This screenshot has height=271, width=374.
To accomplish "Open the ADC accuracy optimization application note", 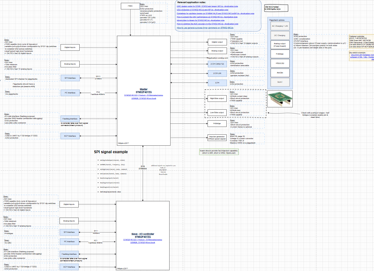I will coord(208,24).
